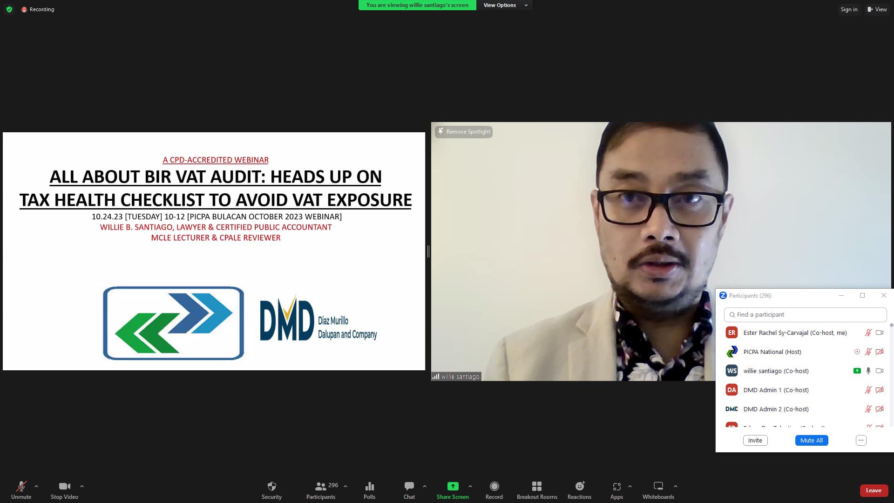Open the more options ellipsis in Participants panel
894x503 pixels.
861,441
